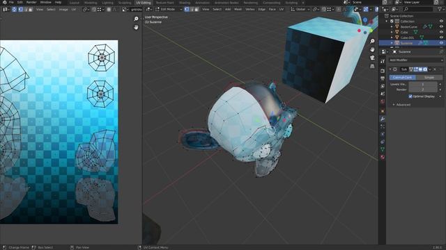Image resolution: width=446 pixels, height=250 pixels.
Task: Open the File menu
Action: click(x=11, y=2)
